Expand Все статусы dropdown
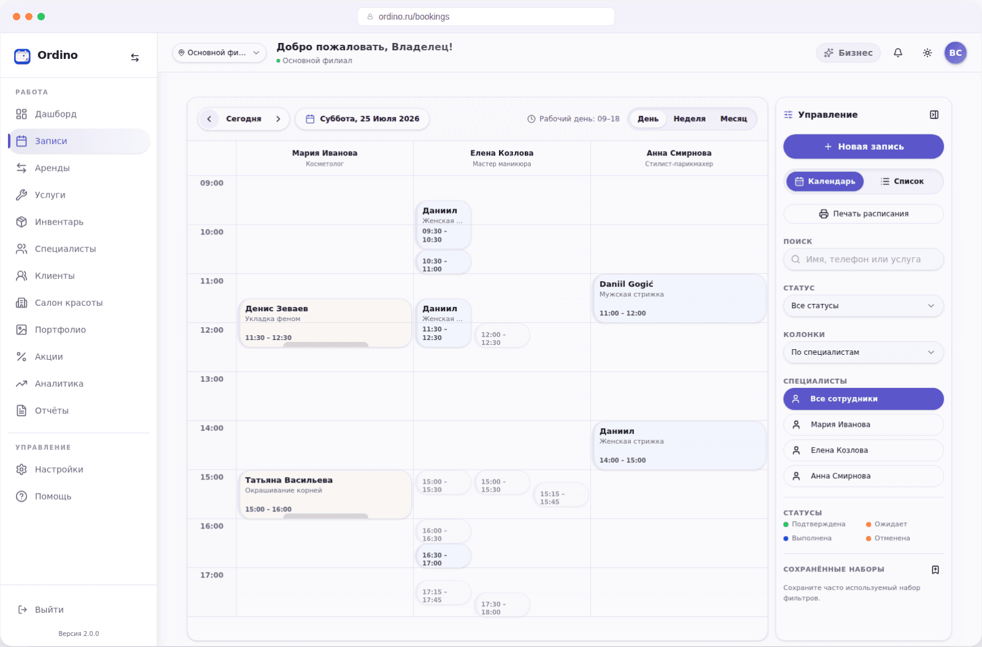This screenshot has height=647, width=982. click(864, 306)
